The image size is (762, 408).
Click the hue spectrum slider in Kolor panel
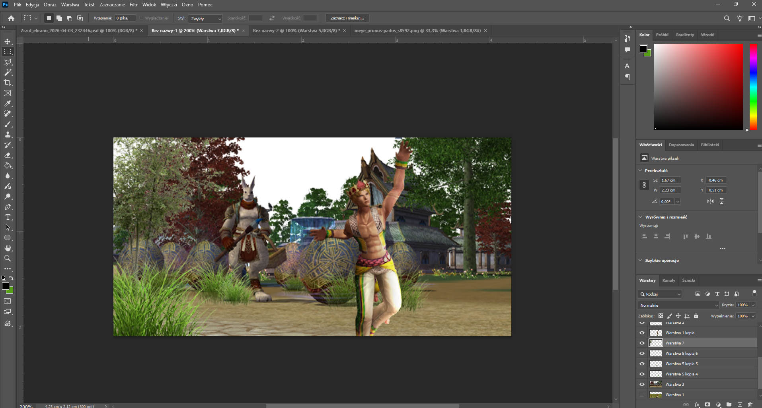(x=753, y=86)
